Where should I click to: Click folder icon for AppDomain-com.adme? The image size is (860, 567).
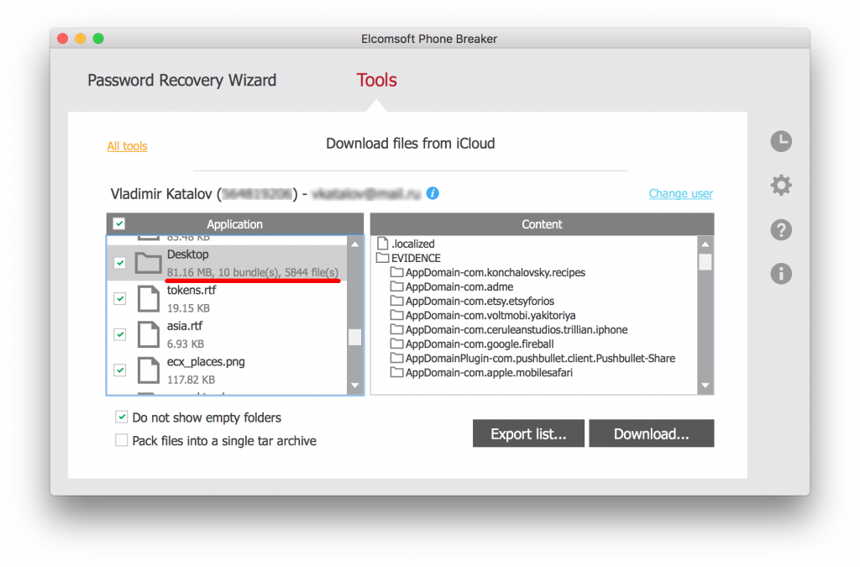(396, 286)
